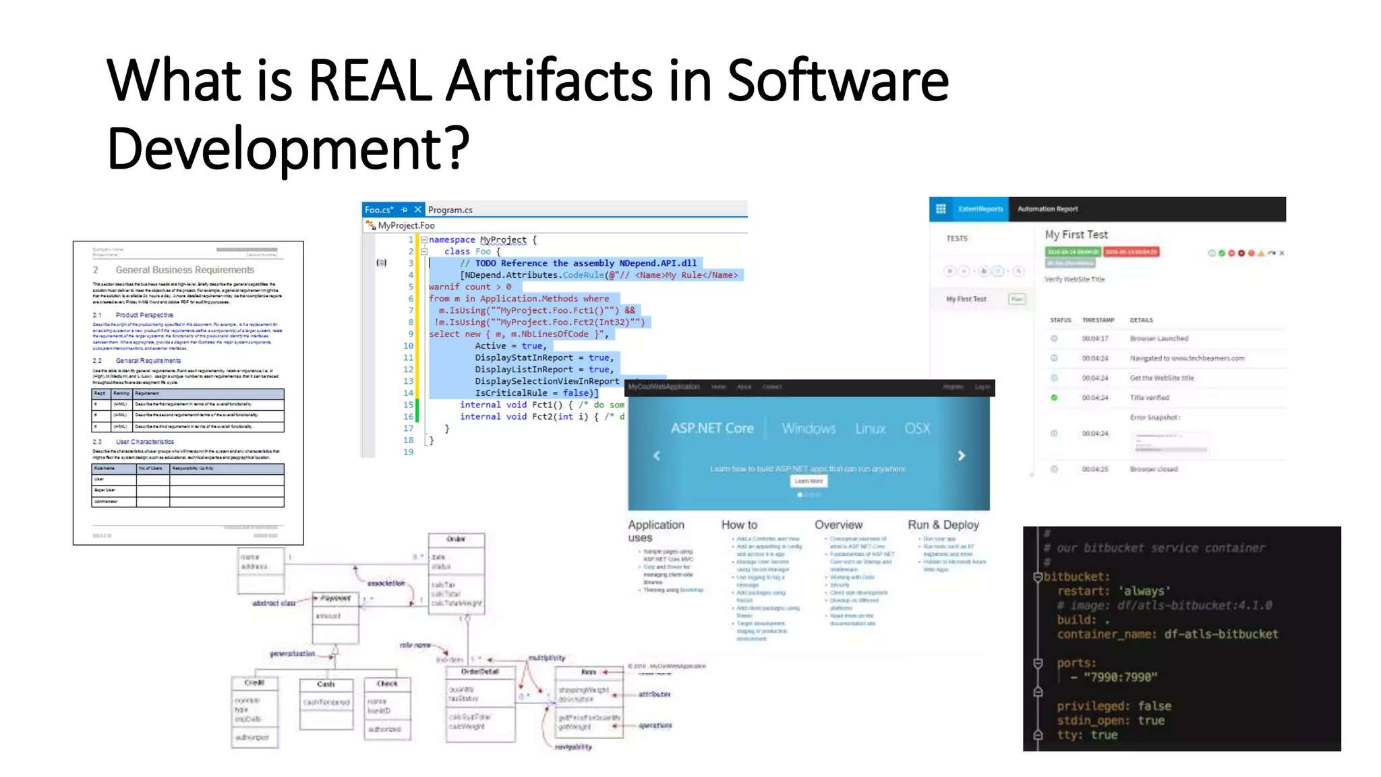Click the margin glyph beside code line 3
The image size is (1381, 777).
click(382, 263)
